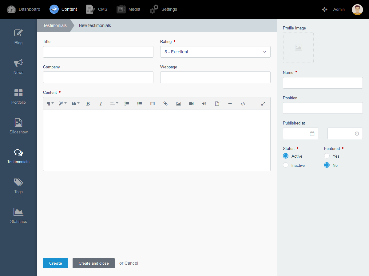The width and height of the screenshot is (369, 276).
Task: Focus the Position input field
Action: [x=323, y=108]
